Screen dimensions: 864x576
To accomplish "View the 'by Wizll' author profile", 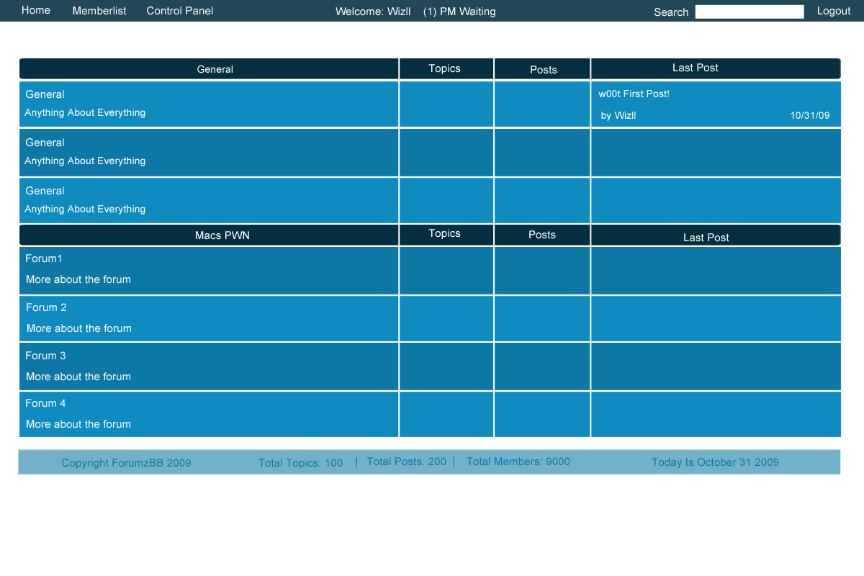I will click(618, 116).
